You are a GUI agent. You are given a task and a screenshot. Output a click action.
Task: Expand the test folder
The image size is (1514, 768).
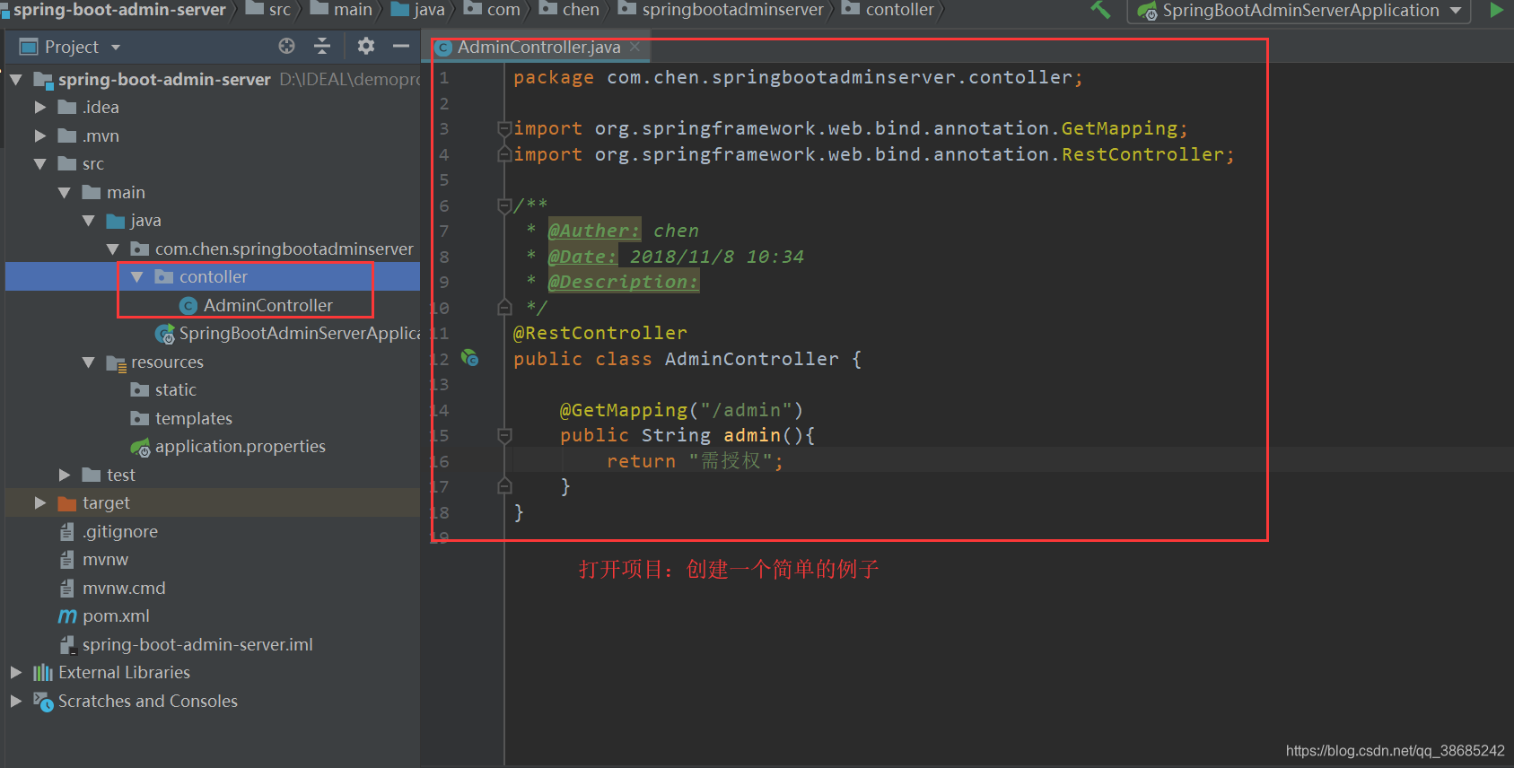pos(65,476)
